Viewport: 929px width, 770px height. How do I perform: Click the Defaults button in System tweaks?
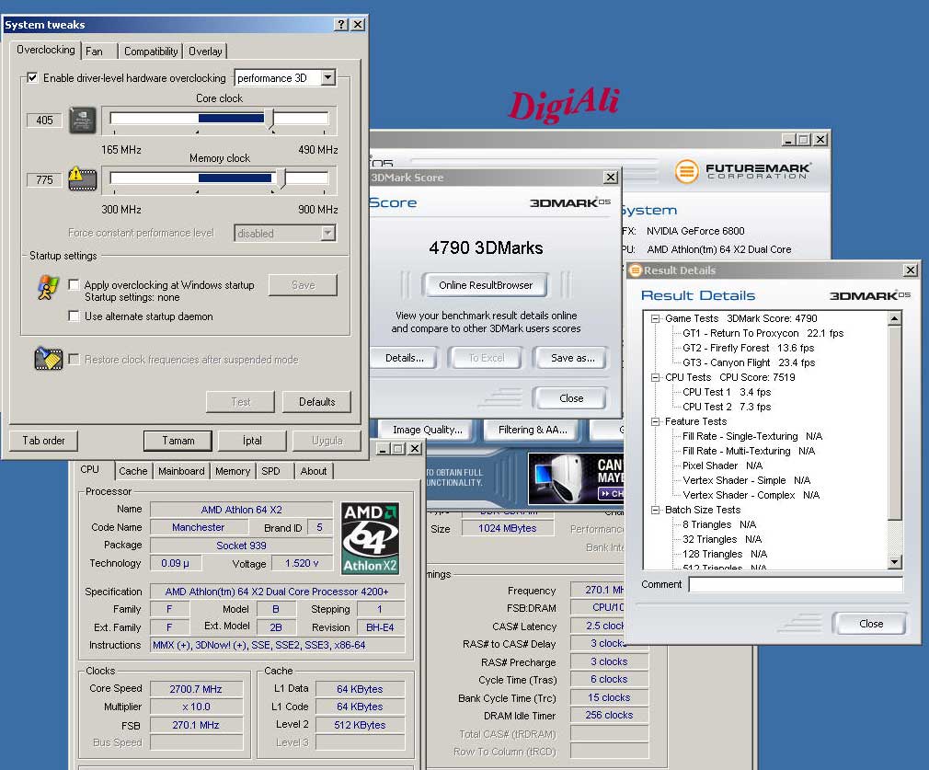click(317, 402)
